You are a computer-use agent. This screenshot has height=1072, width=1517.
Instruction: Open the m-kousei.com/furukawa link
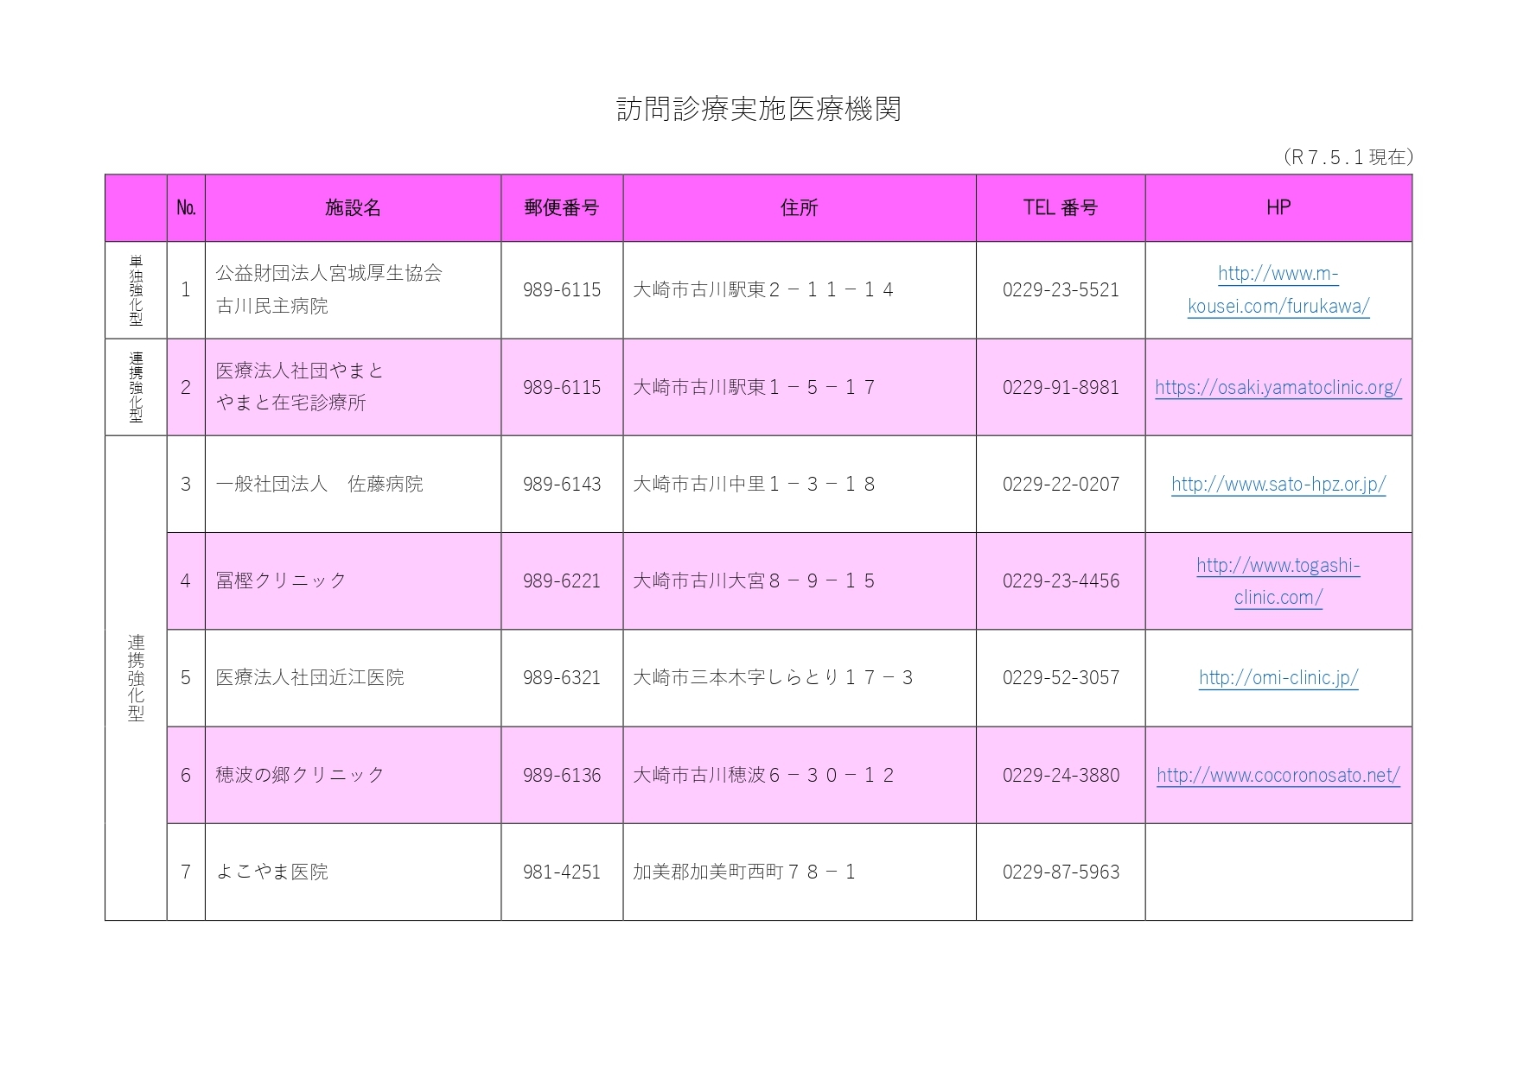click(x=1278, y=289)
